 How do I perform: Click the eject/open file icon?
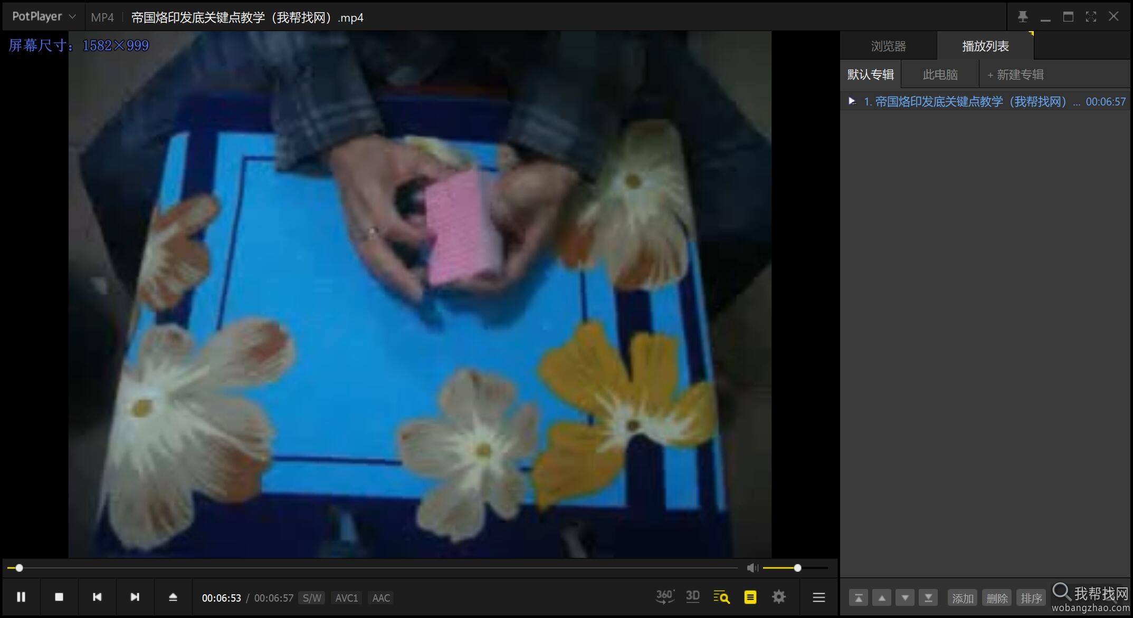click(x=173, y=597)
